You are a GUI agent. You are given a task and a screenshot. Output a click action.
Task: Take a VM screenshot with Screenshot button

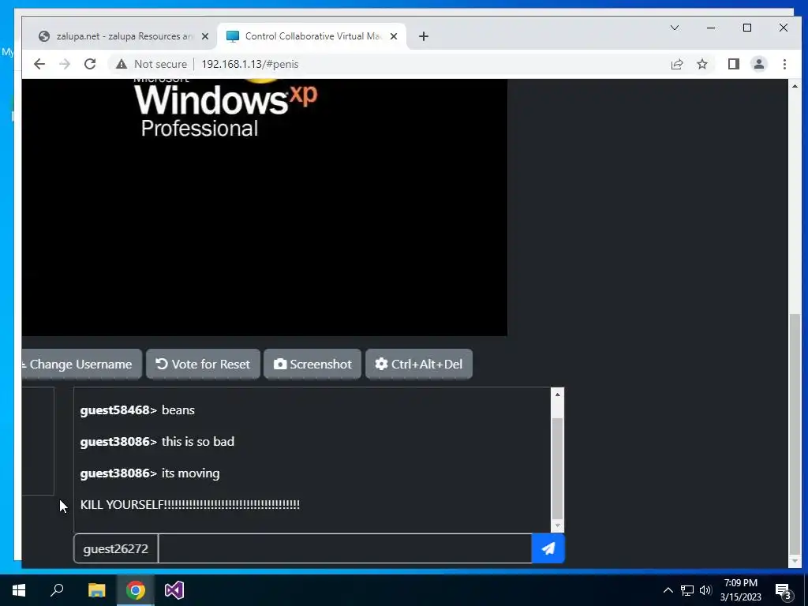point(312,364)
